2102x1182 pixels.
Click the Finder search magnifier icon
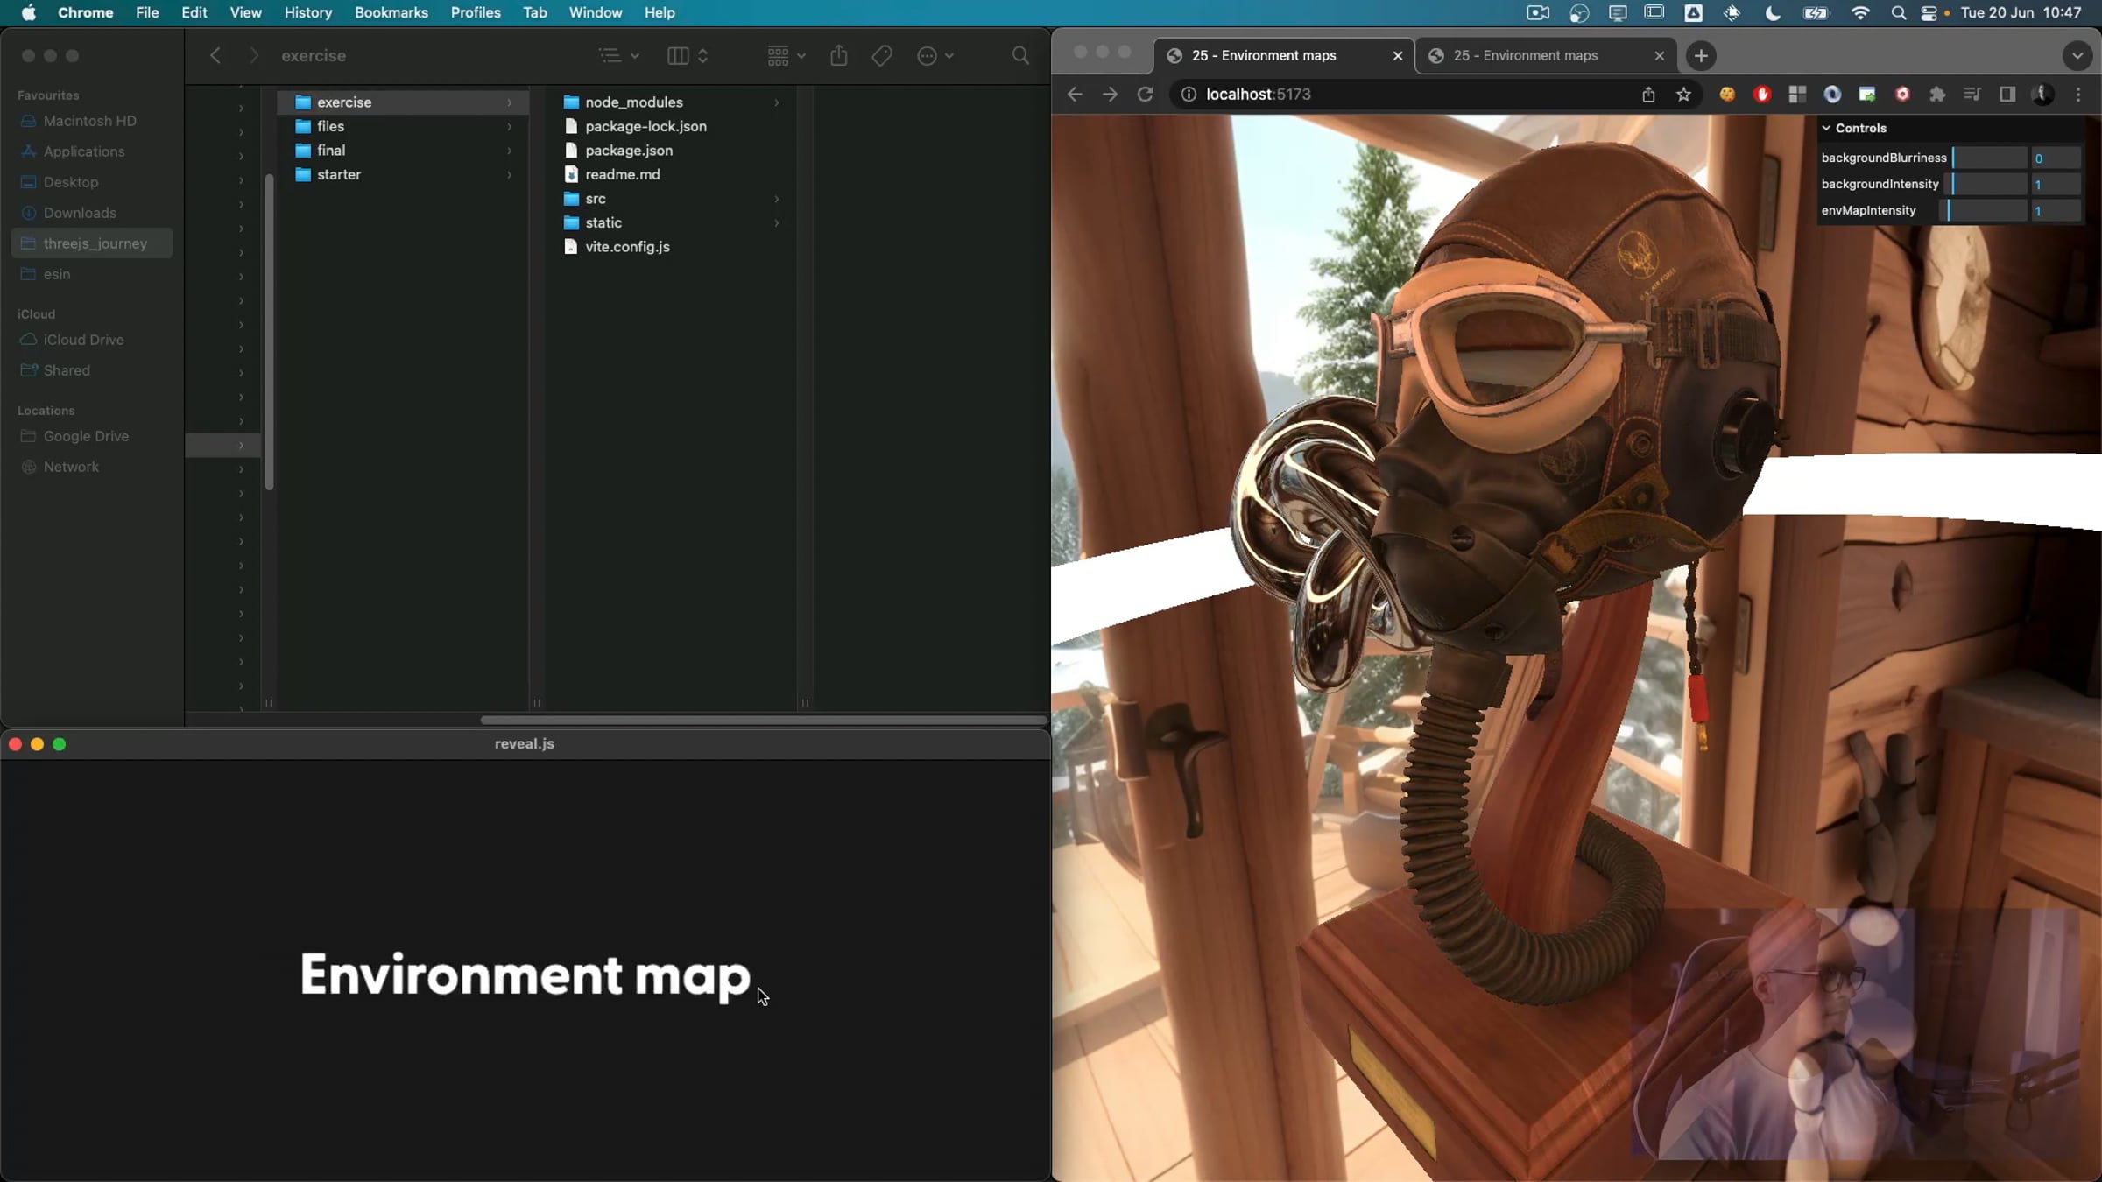coord(1020,55)
